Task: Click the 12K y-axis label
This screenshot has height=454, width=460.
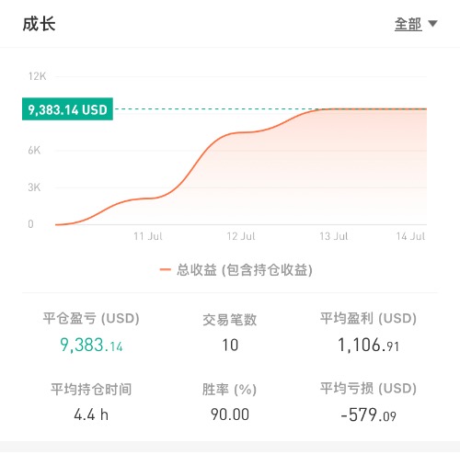Action: click(x=37, y=76)
